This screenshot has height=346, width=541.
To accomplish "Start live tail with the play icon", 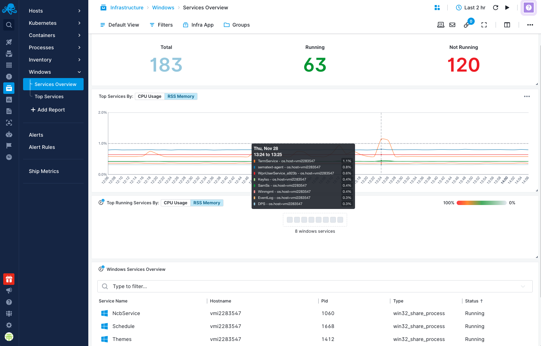I will 507,8.
